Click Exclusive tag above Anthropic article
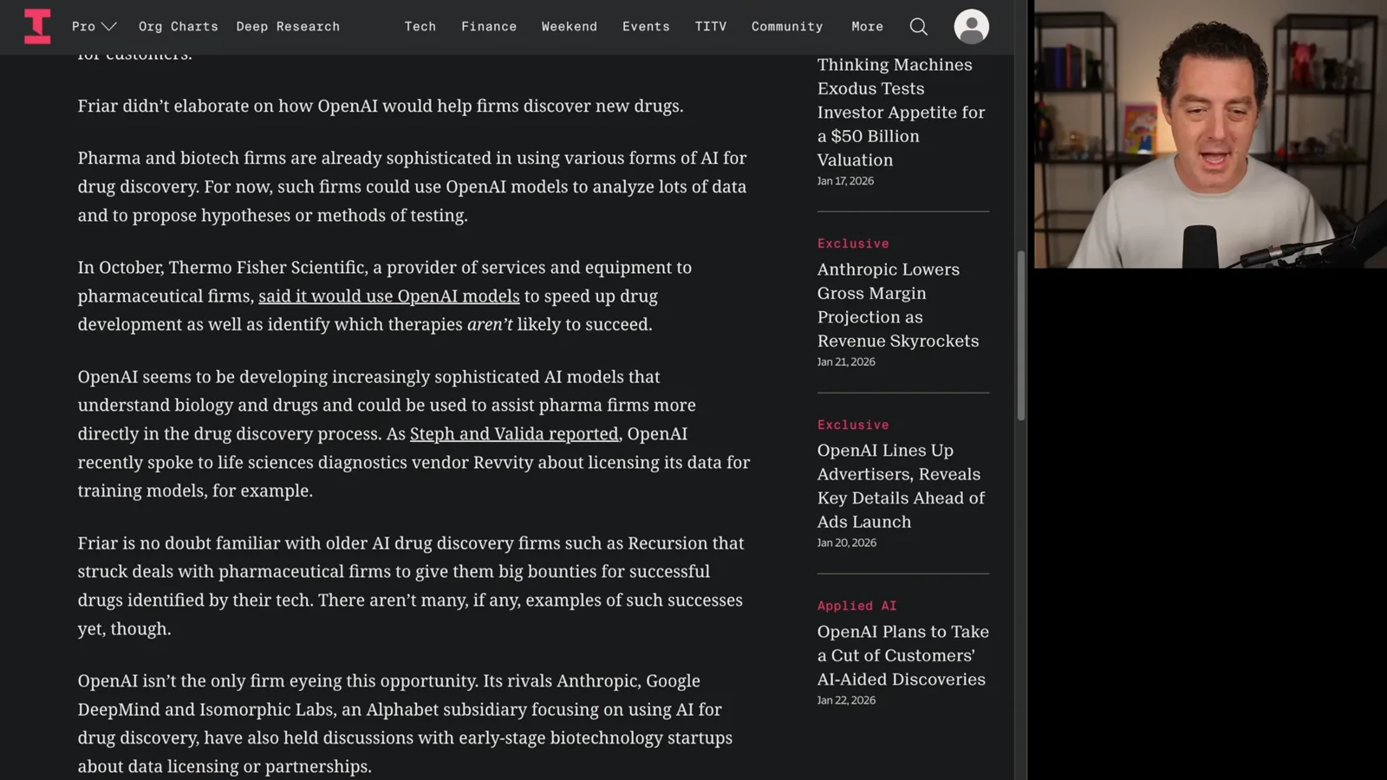The image size is (1387, 780). [853, 244]
